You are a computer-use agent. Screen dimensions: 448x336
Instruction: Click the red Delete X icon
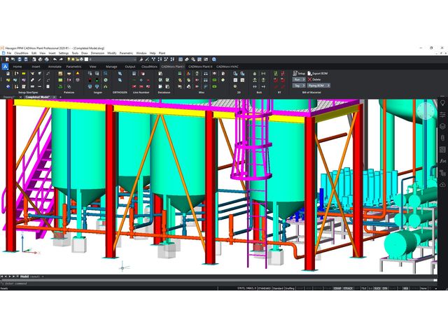coord(309,79)
